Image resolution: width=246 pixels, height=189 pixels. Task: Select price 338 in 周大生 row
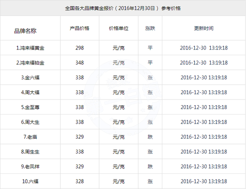click(x=80, y=122)
